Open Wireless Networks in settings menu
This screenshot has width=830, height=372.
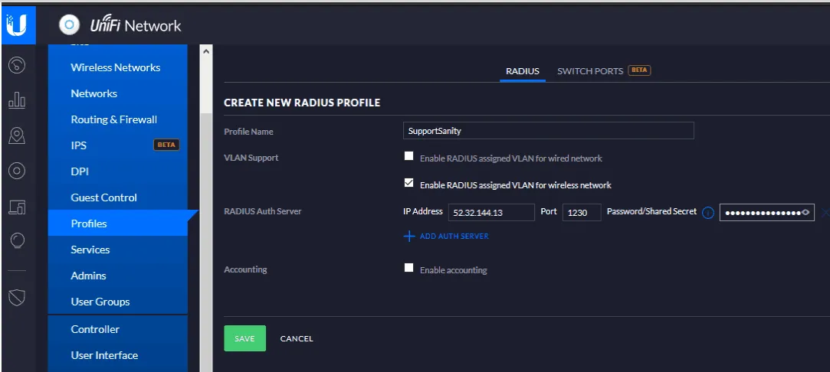click(x=116, y=67)
